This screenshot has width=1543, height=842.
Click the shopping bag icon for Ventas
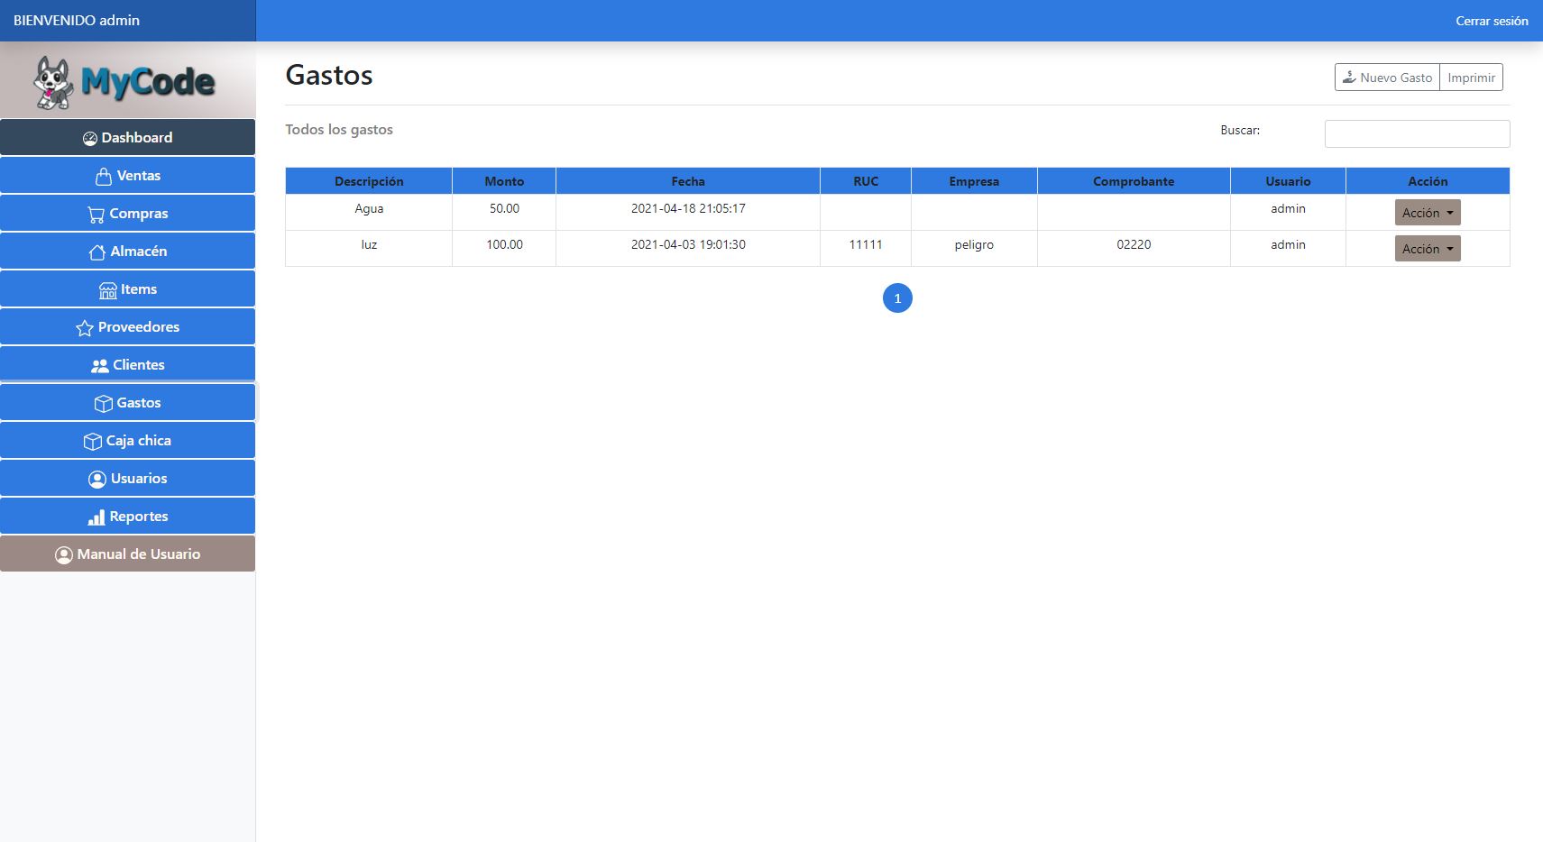tap(104, 177)
